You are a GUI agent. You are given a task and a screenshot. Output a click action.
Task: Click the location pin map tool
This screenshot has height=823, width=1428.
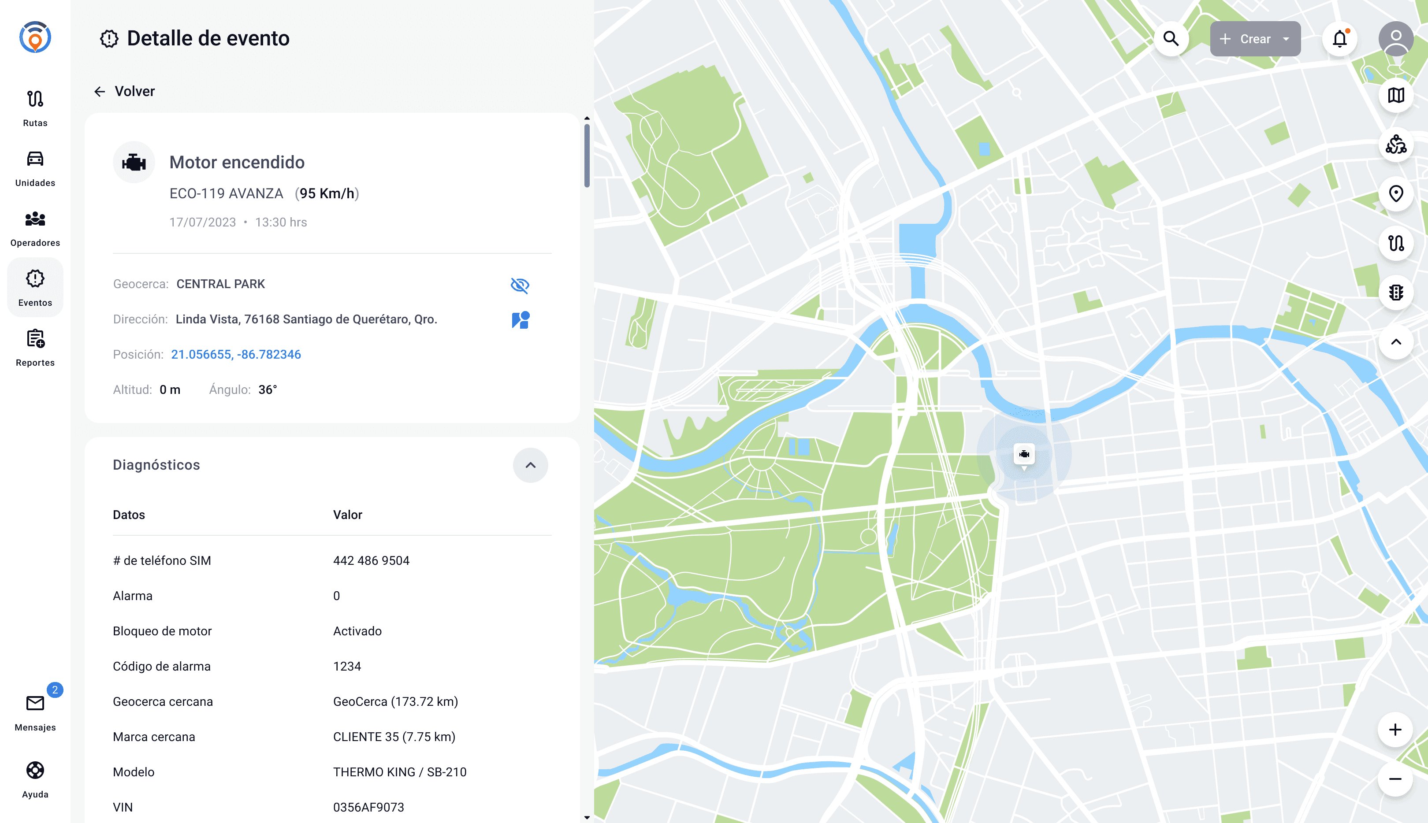[x=1395, y=194]
